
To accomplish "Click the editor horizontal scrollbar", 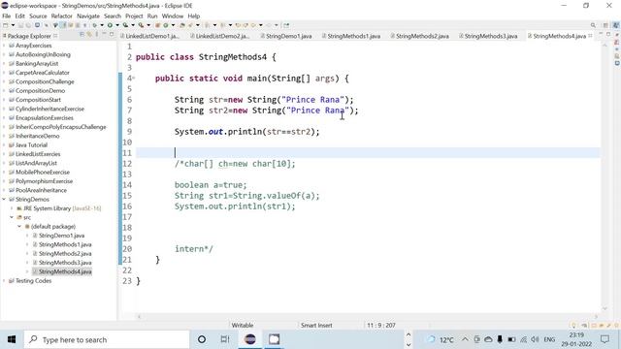I will (367, 317).
